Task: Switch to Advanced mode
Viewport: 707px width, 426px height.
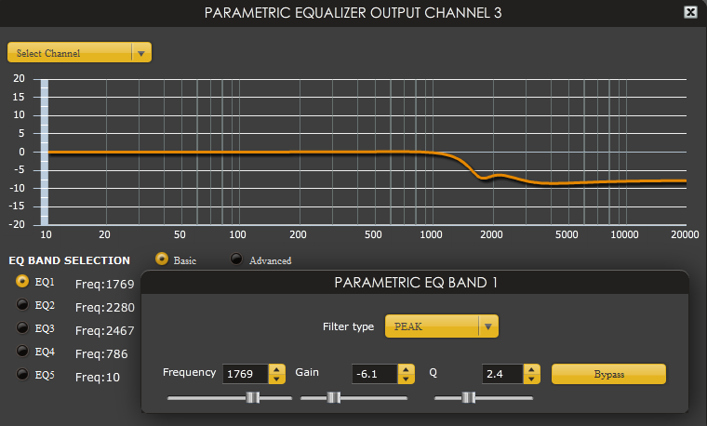Action: [x=236, y=259]
